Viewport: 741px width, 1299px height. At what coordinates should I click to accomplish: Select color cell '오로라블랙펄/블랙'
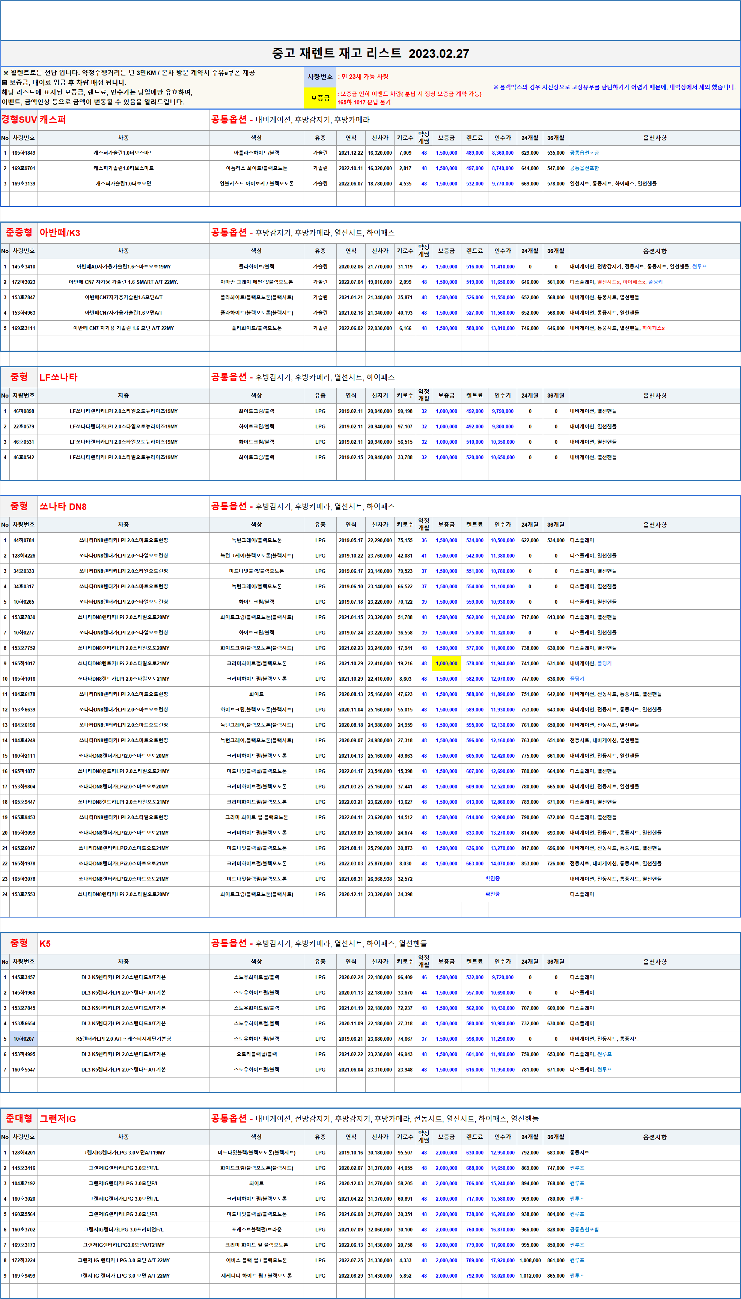[x=256, y=1054]
